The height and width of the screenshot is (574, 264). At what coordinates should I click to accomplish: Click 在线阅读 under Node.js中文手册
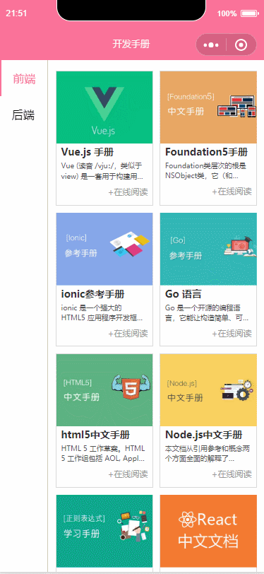tap(232, 474)
